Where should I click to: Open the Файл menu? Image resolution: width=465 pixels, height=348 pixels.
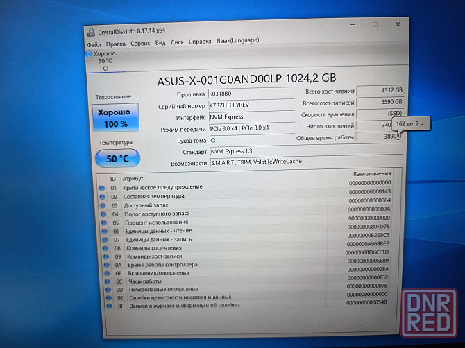pos(94,44)
